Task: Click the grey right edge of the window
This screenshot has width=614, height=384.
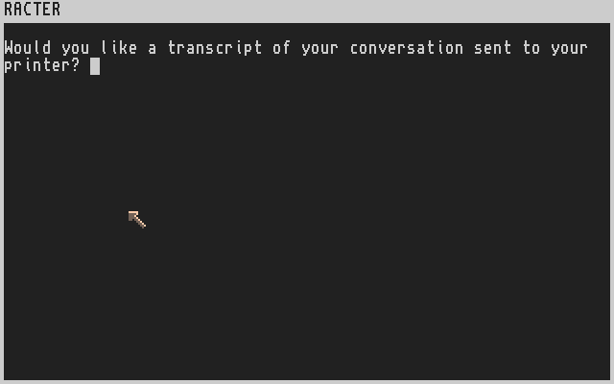Action: click(612, 202)
